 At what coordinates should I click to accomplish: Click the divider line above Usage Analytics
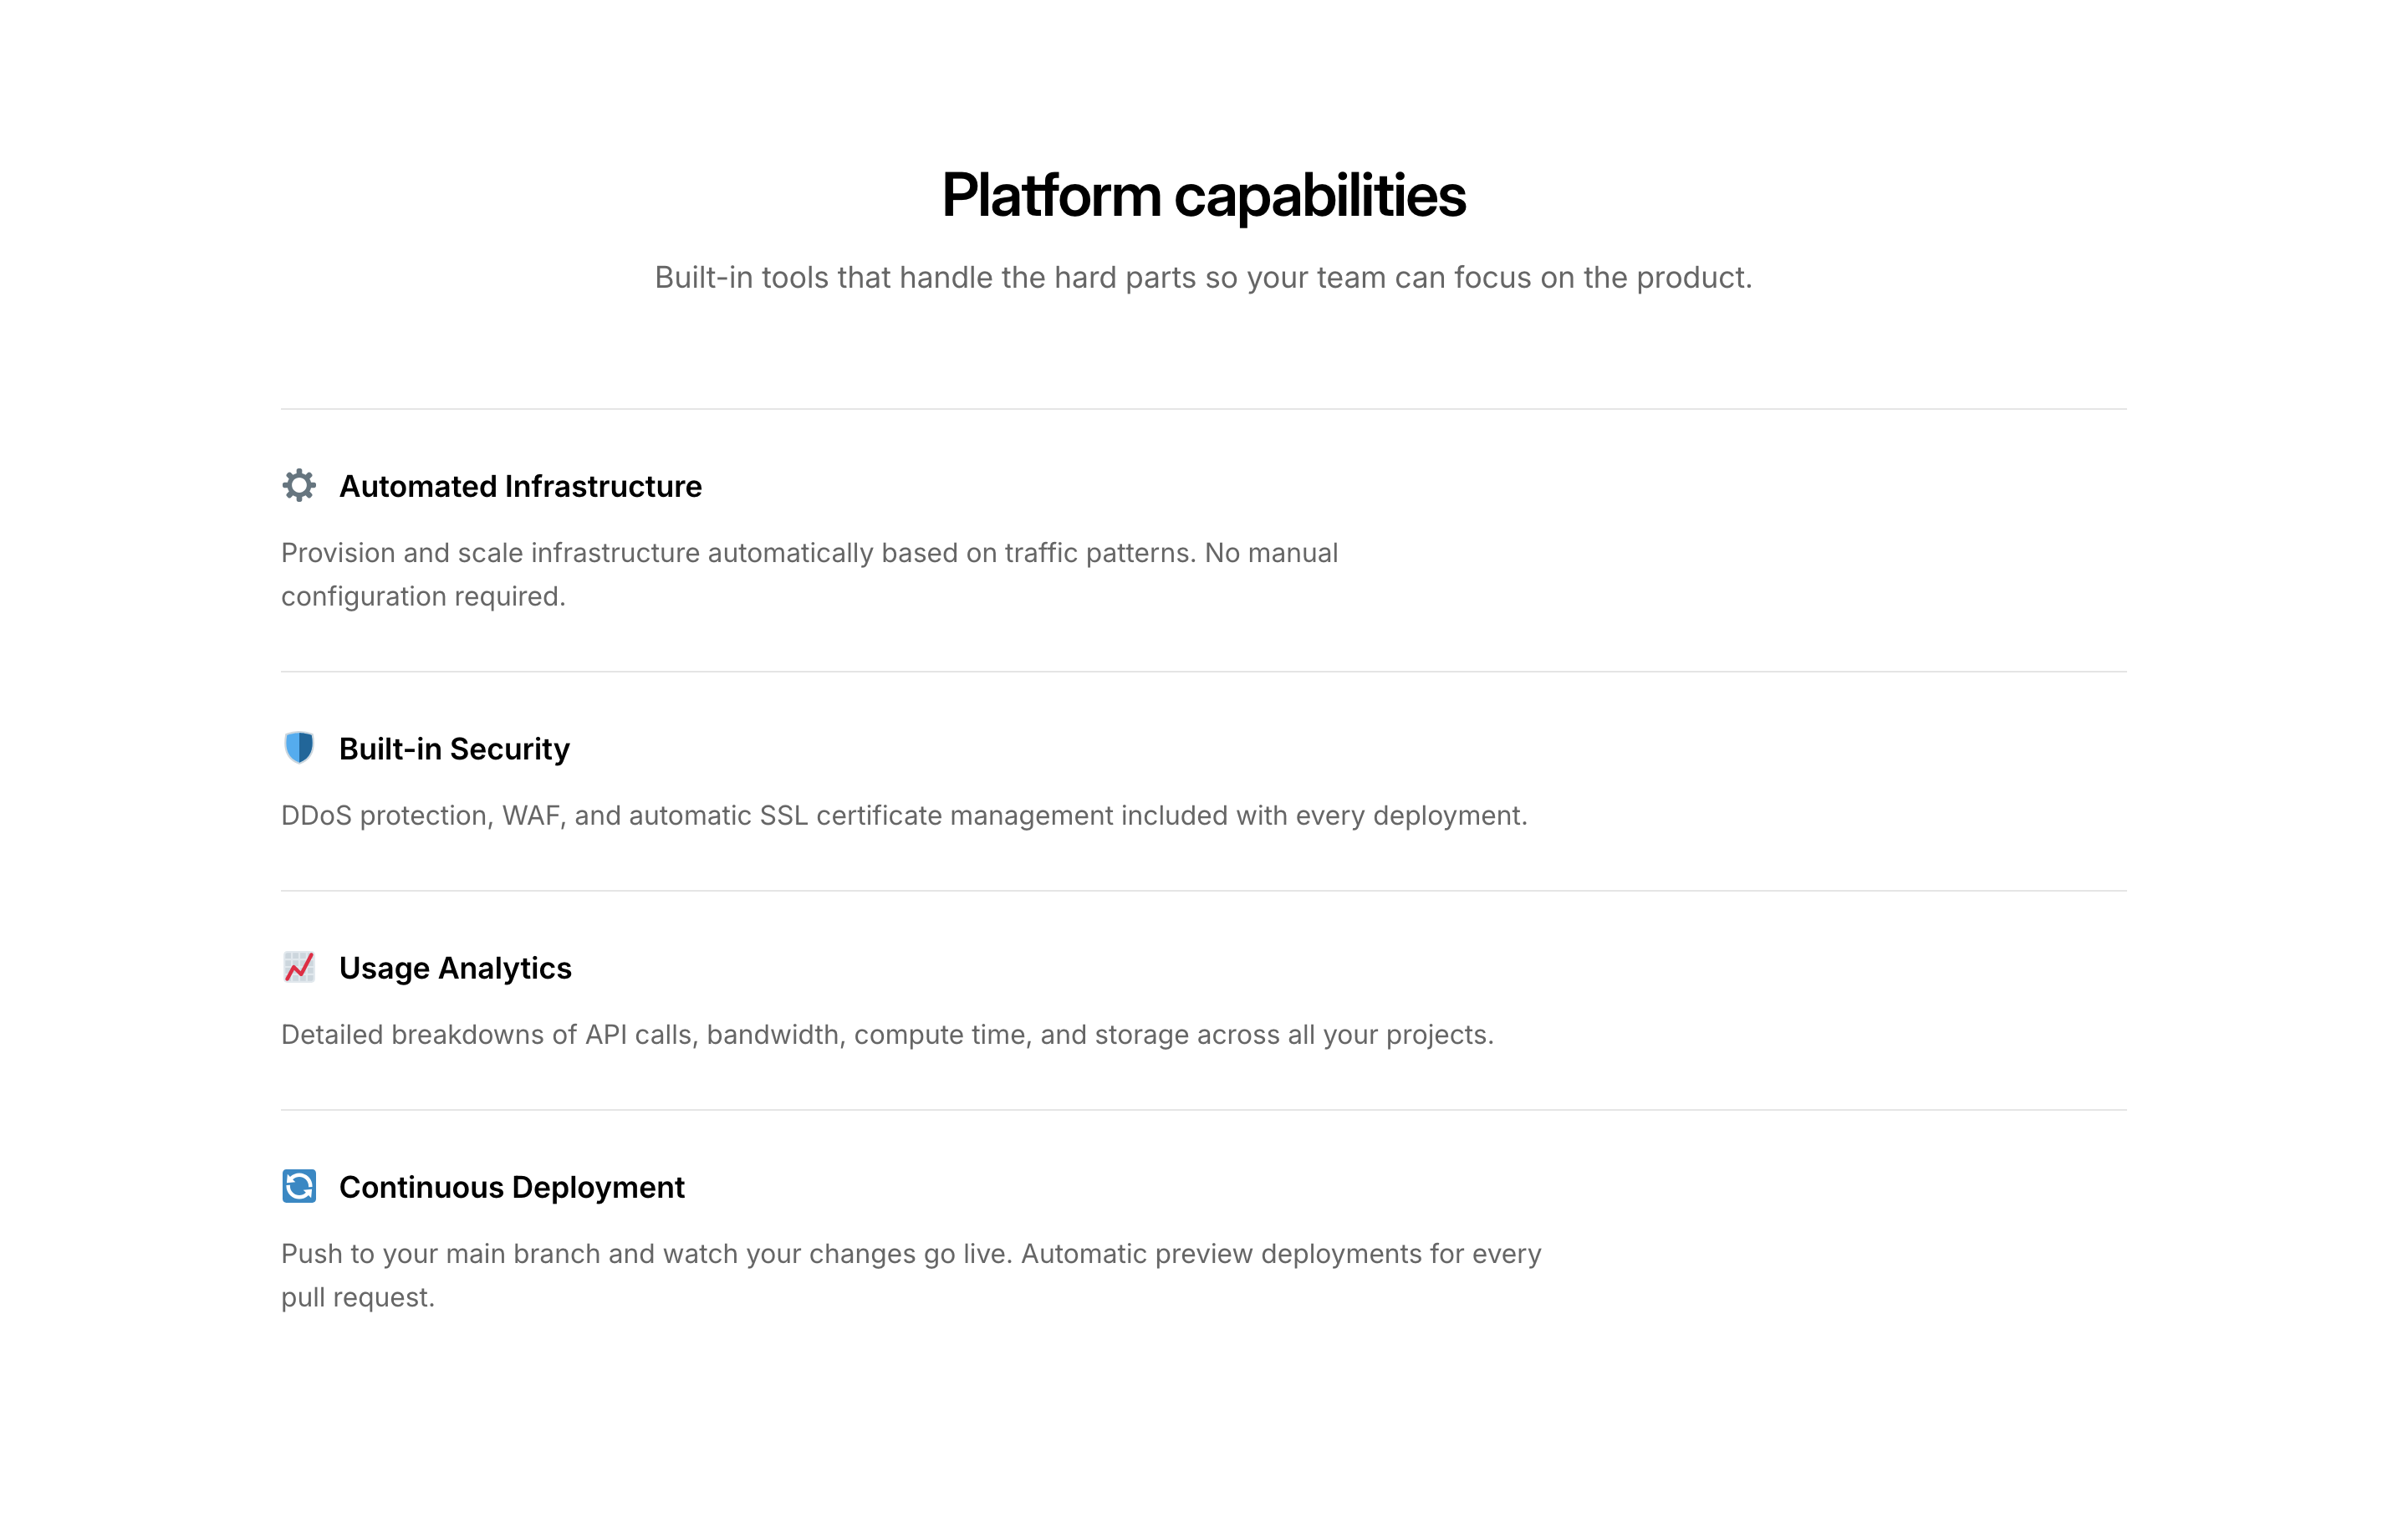tap(1203, 891)
